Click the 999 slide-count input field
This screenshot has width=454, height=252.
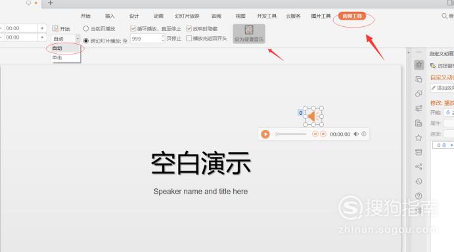tap(146, 39)
